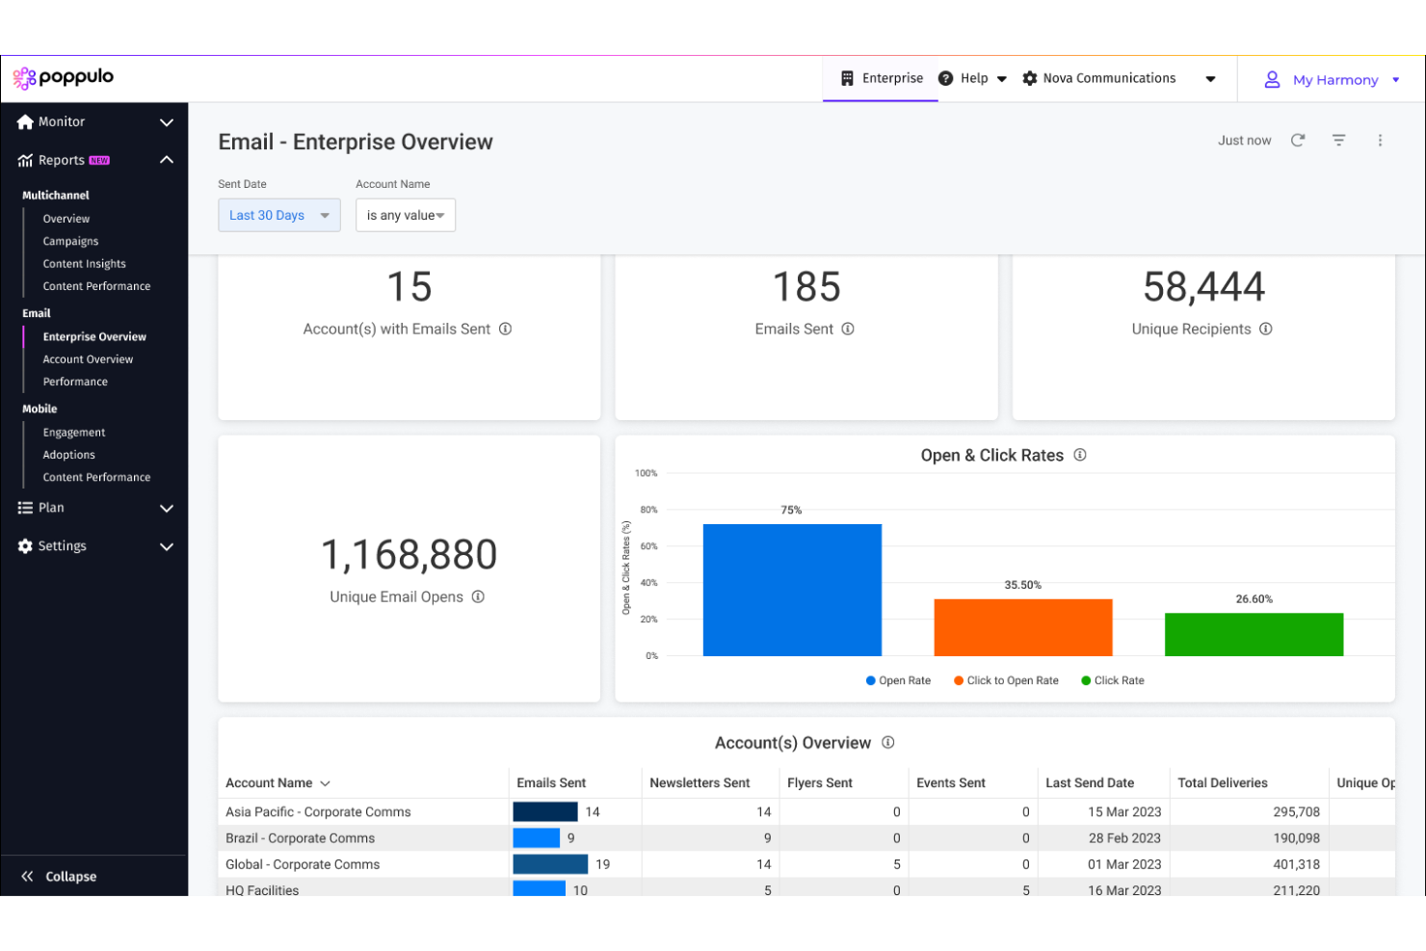Click the Settings gear icon in sidebar
Image resolution: width=1426 pixels, height=951 pixels.
point(25,546)
